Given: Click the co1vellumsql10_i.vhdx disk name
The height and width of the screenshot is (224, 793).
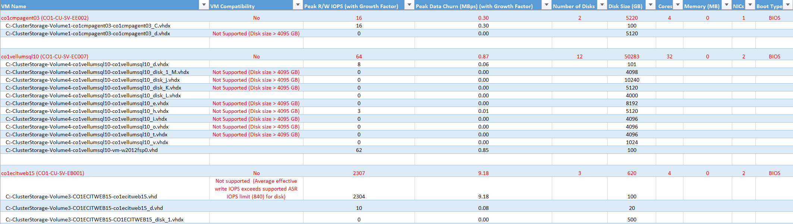Looking at the screenshot, I should coord(86,119).
